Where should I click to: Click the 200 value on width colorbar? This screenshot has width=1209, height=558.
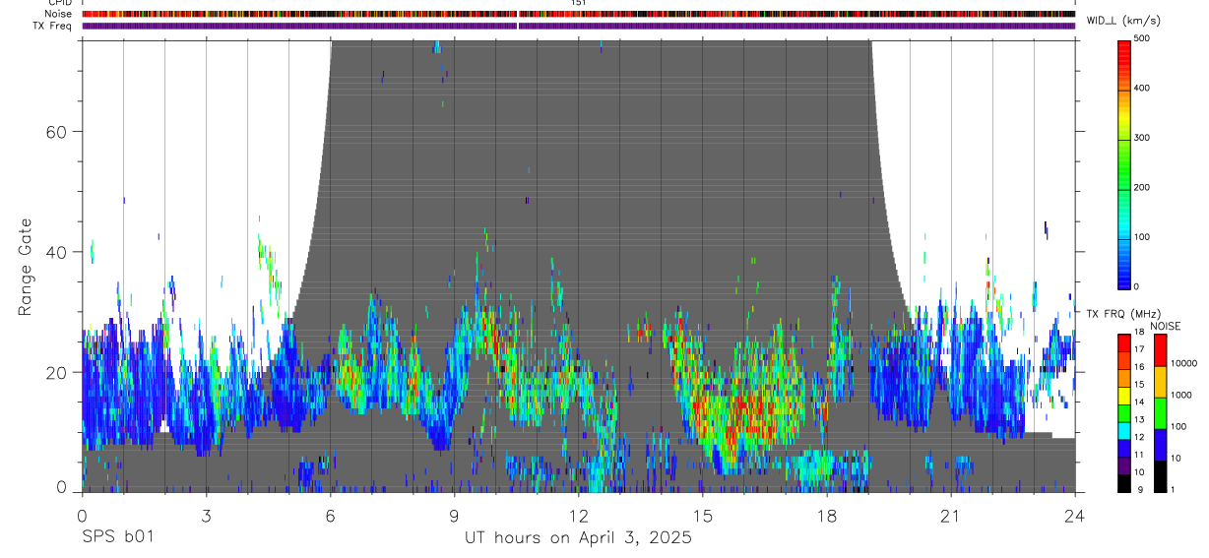pos(1142,187)
